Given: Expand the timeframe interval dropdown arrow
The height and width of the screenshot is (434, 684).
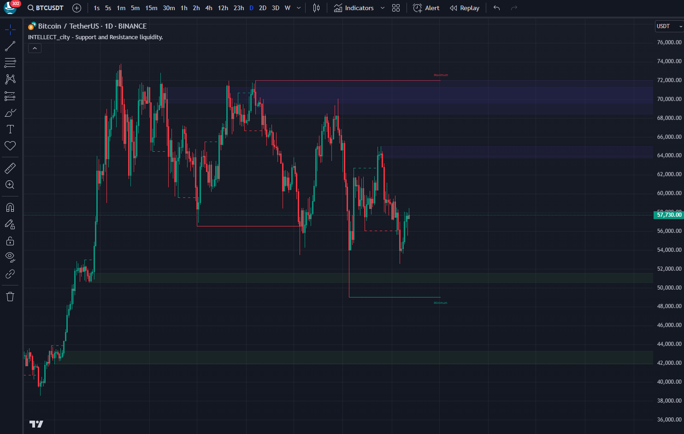Looking at the screenshot, I should coord(299,8).
